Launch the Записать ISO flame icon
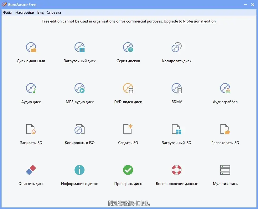The width and height of the screenshot is (258, 209). [31, 129]
